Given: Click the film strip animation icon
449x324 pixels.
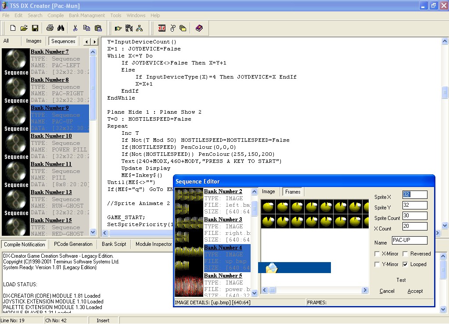Looking at the screenshot, I should tap(162, 28).
